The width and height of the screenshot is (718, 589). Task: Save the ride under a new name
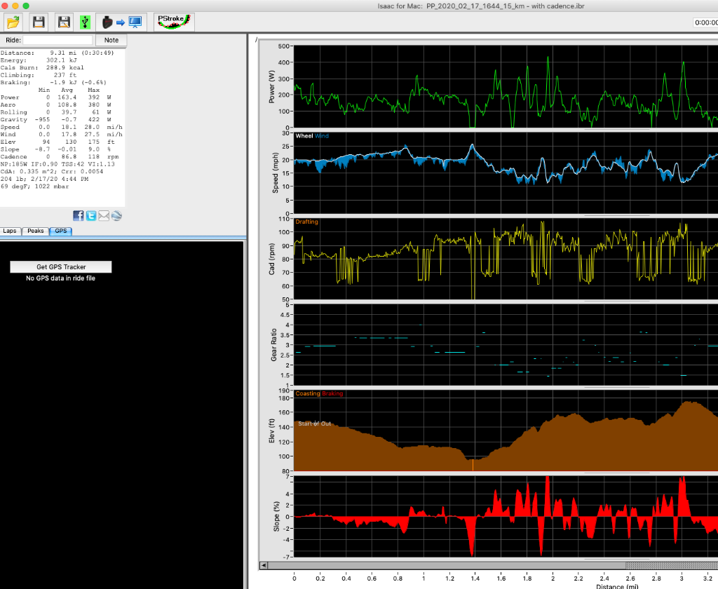coord(63,22)
